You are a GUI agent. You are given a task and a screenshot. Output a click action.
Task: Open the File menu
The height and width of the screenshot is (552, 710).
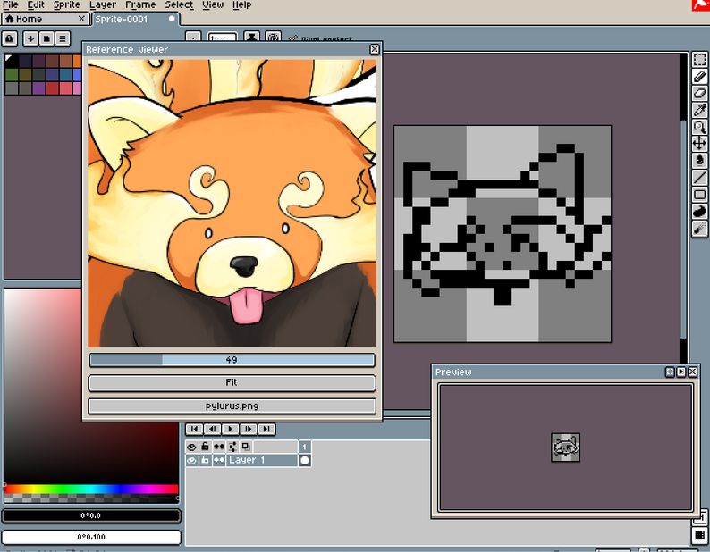(11, 5)
